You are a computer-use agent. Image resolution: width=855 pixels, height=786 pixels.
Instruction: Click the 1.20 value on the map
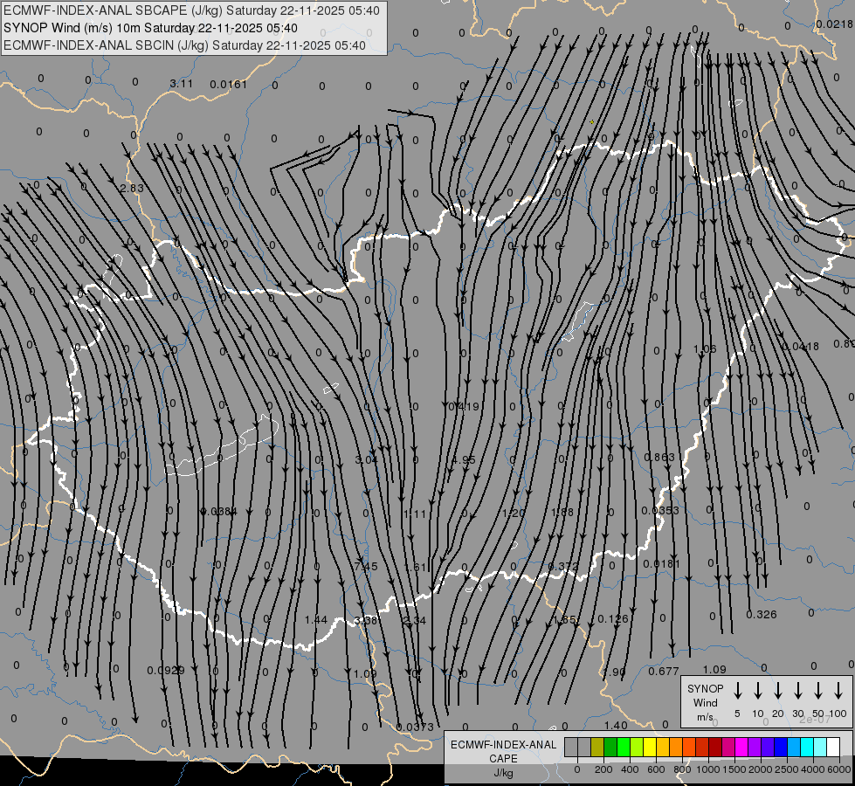(x=514, y=513)
